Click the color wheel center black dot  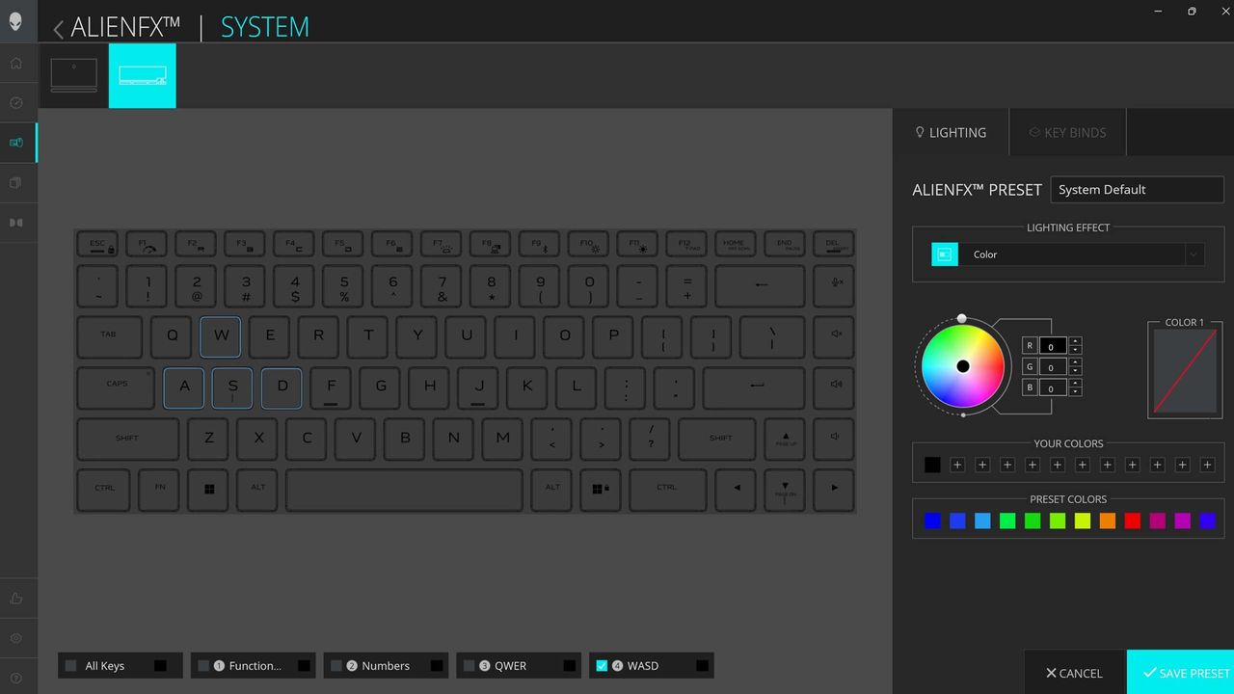click(x=962, y=366)
